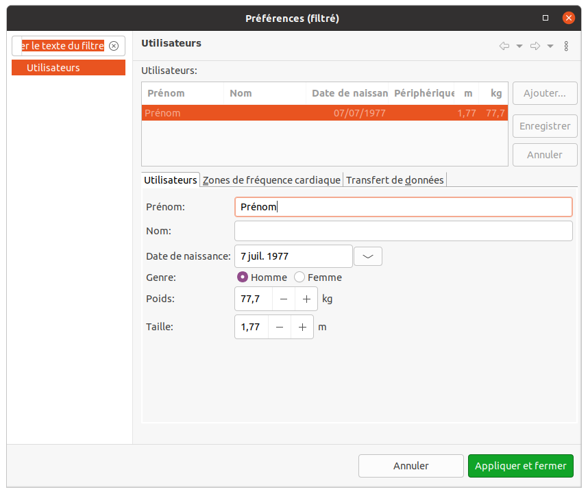Sort table by the Prénom column header

click(182, 93)
